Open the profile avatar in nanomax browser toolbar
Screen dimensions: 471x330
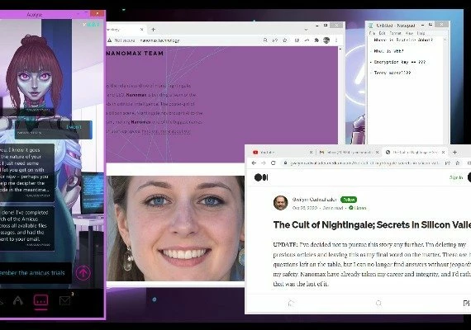(x=326, y=40)
